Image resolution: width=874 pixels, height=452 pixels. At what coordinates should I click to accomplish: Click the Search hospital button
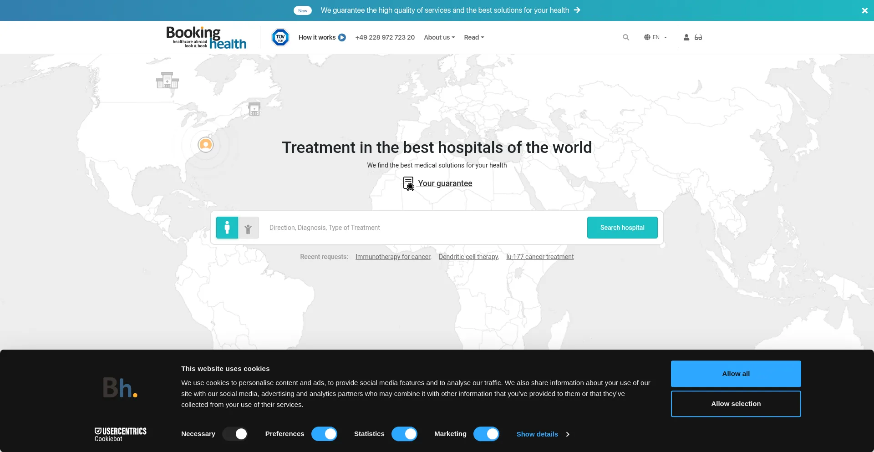(x=622, y=228)
